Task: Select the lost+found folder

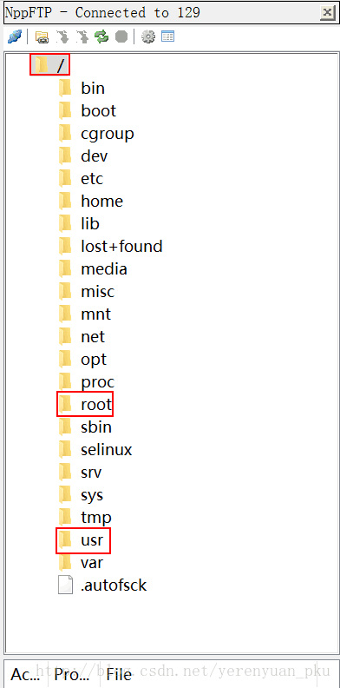Action: (110, 246)
